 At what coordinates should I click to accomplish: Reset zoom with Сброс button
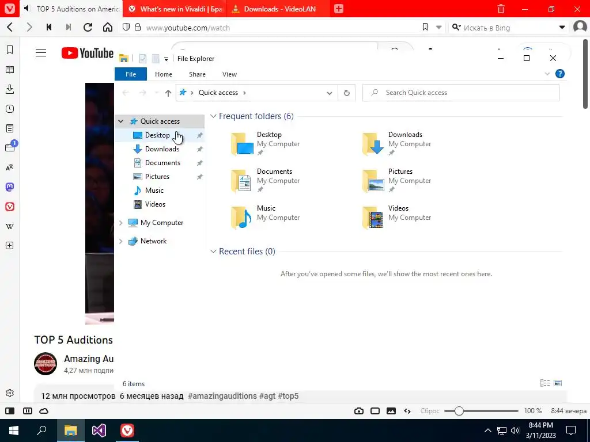[x=430, y=411]
